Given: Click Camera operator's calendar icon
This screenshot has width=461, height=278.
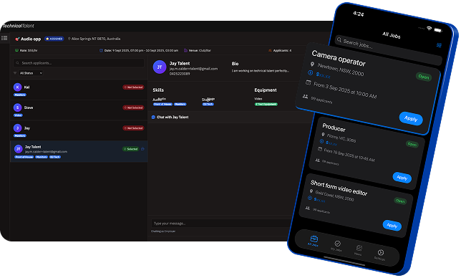Looking at the screenshot, I should pos(308,82).
